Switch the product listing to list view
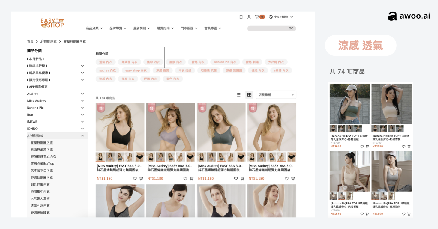Screen dimensions: 438x229 [239, 95]
